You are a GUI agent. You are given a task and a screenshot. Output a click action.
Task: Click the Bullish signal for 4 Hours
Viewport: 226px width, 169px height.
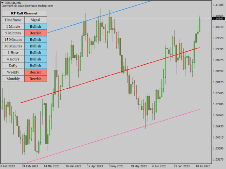click(x=36, y=59)
